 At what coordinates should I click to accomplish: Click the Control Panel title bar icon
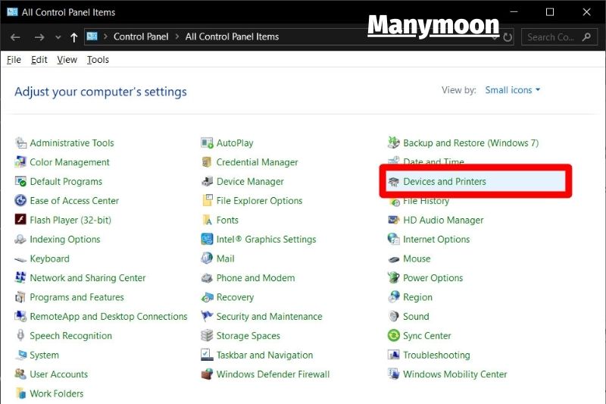pyautogui.click(x=12, y=12)
